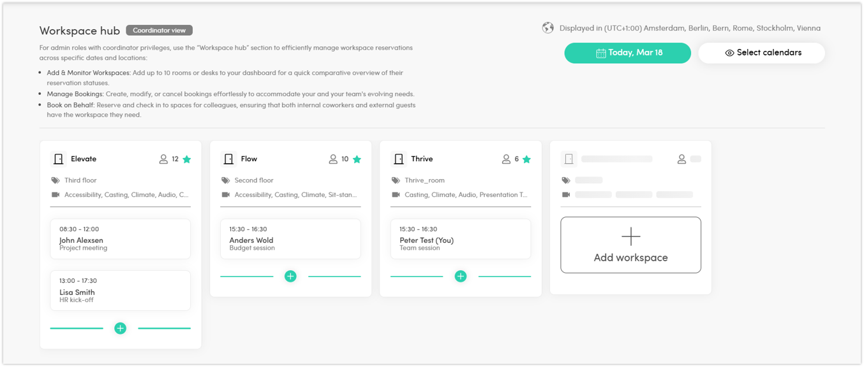Click Thrive's amenities list with Presentation
864x367 pixels.
(x=466, y=195)
